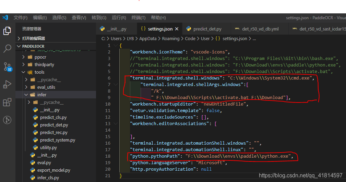The height and width of the screenshot is (182, 346).
Task: Switch to the predict_det.py tab
Action: [207, 29]
